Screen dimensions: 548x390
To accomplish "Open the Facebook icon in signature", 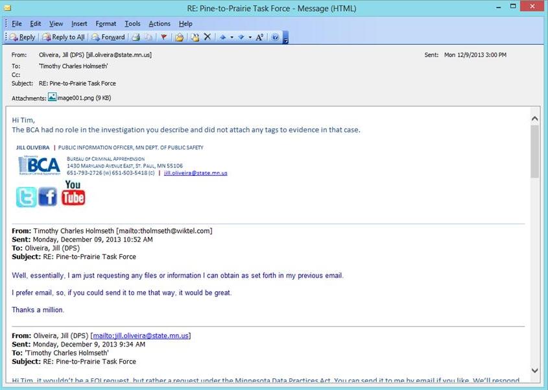I will [x=48, y=196].
